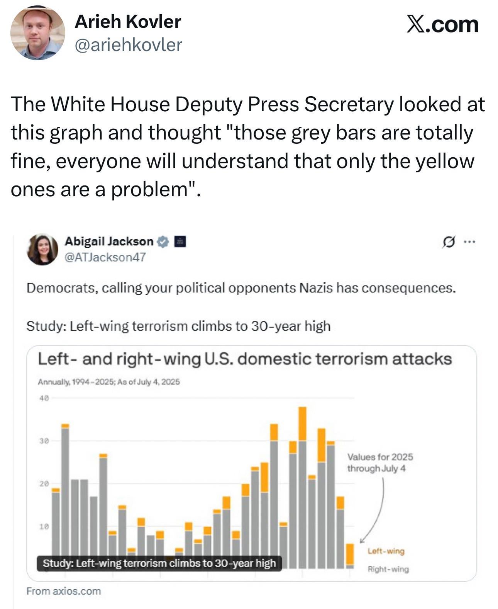498x609 pixels.
Task: Click the "Values for 2025 through July 4" annotation
Action: coord(380,463)
